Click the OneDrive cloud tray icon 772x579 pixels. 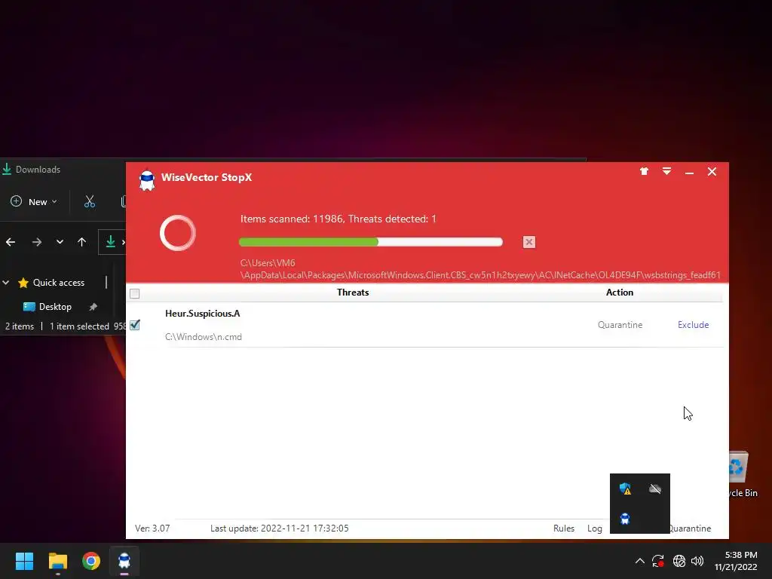655,489
